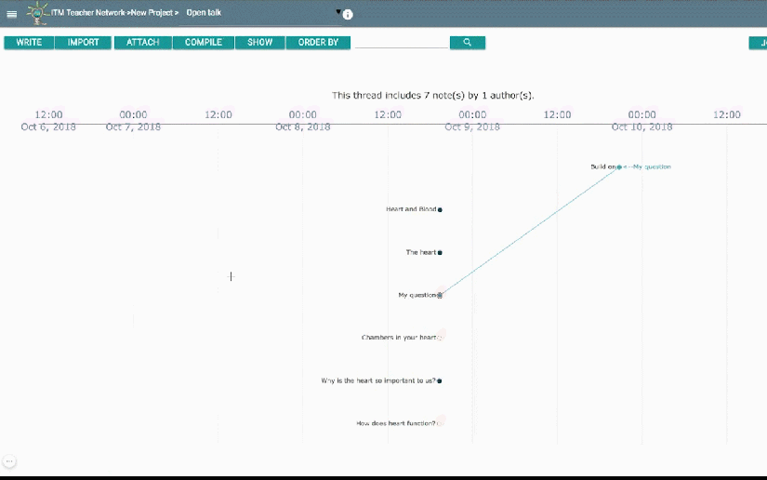767x480 pixels.
Task: Expand the dropdown arrow beside info icon
Action: (x=338, y=12)
